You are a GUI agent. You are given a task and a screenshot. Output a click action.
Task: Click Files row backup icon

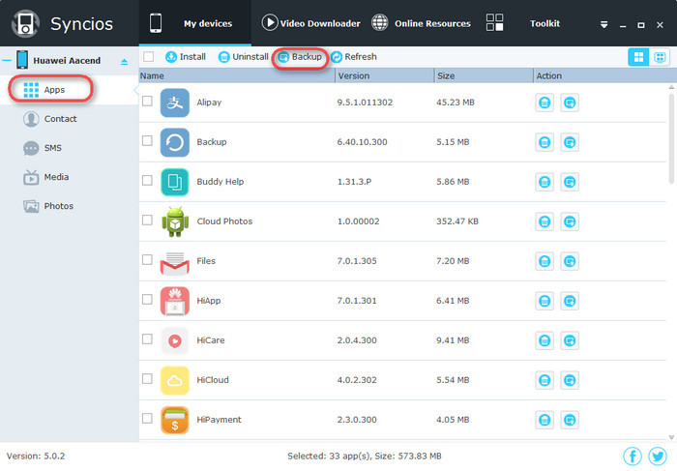click(570, 261)
